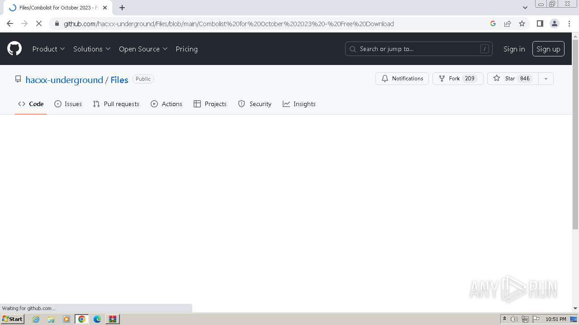Open the browser side panel
The width and height of the screenshot is (579, 325).
pos(540,23)
